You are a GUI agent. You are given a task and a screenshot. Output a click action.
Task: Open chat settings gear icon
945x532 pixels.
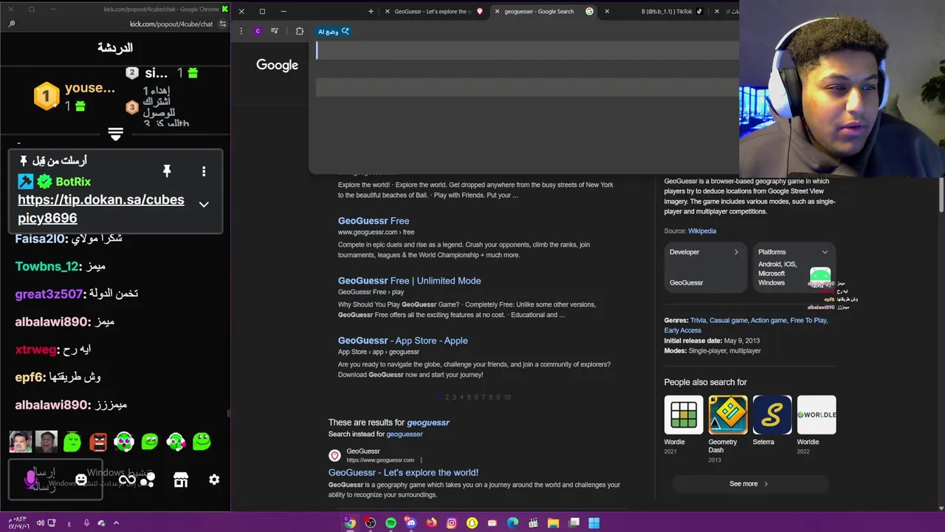click(x=214, y=480)
